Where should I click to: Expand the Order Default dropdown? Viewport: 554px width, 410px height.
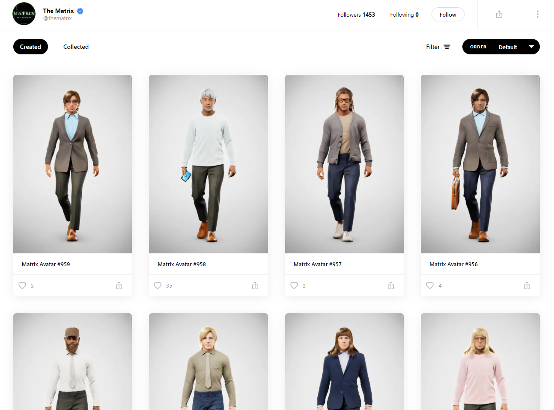516,47
